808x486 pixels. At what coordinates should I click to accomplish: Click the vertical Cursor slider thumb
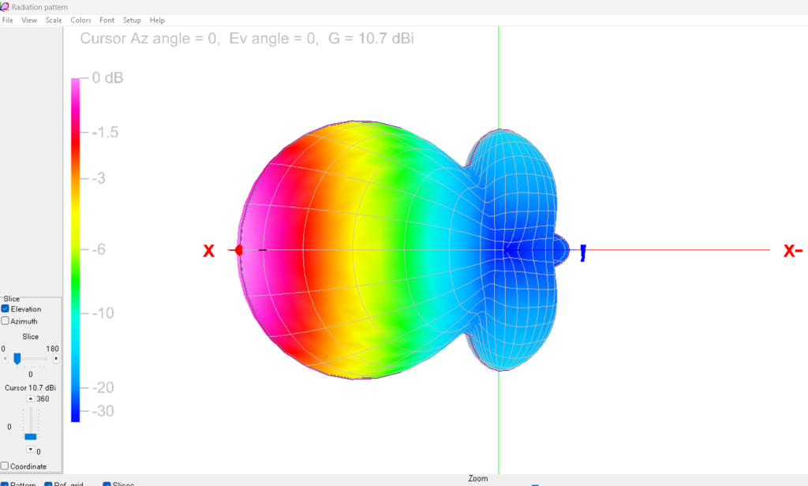(x=31, y=436)
